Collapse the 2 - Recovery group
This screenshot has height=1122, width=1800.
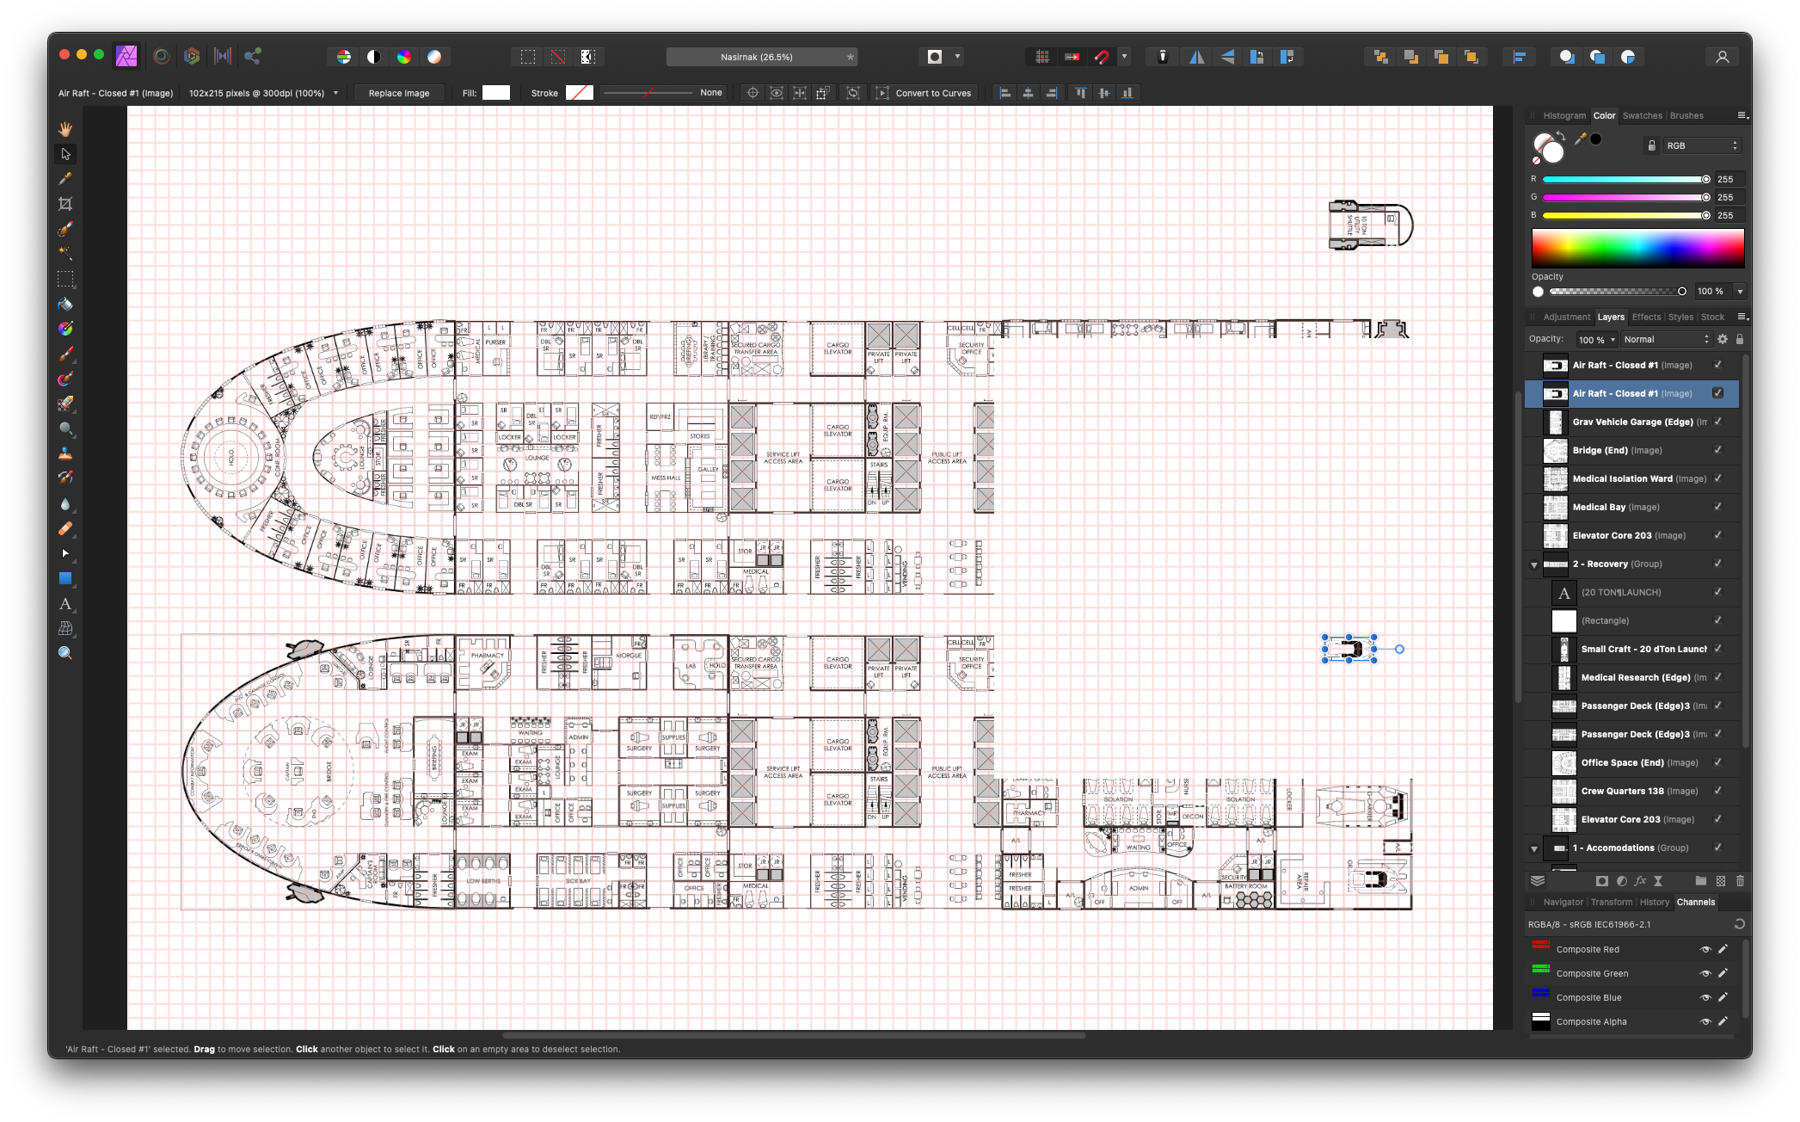pyautogui.click(x=1534, y=564)
